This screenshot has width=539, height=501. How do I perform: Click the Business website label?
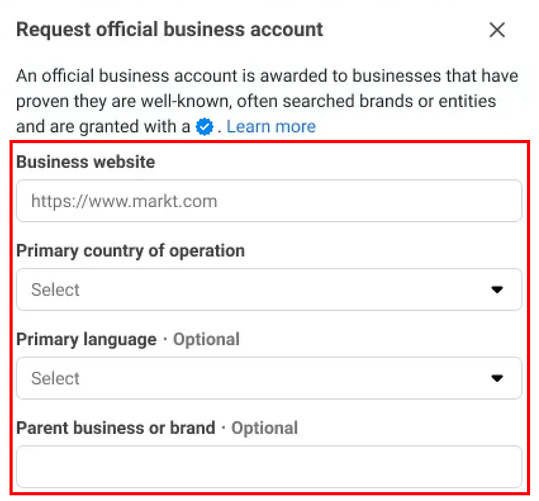(86, 162)
